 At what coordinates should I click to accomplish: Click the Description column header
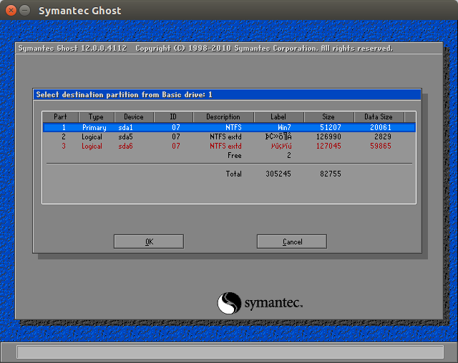223,117
